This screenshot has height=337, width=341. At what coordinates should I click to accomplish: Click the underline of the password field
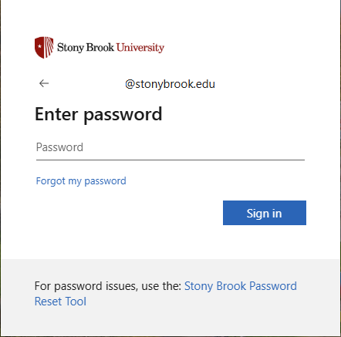(170, 160)
